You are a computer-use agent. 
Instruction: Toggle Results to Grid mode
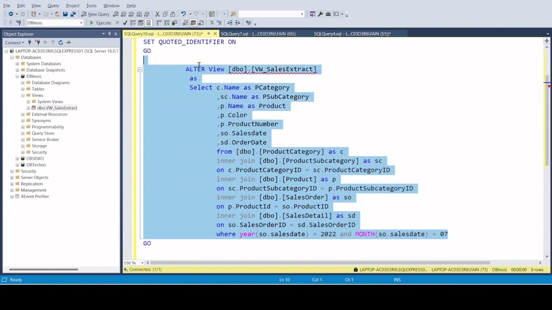pos(193,23)
